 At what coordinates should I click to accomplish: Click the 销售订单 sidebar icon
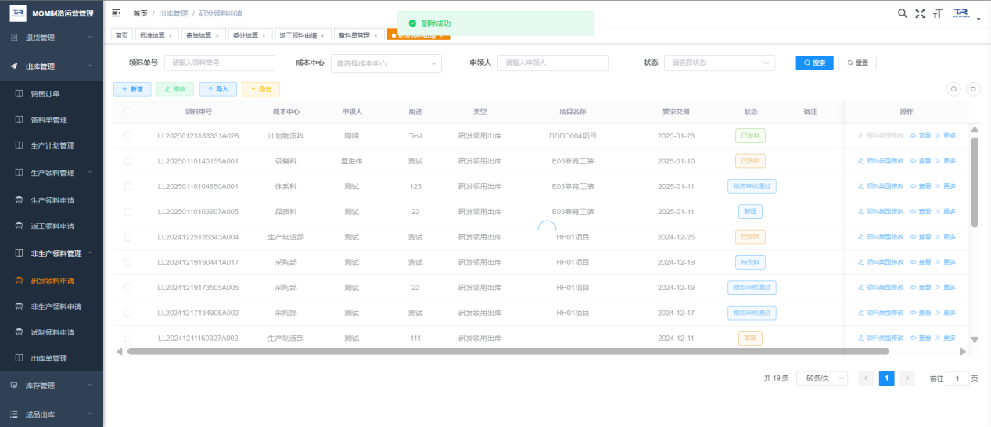[x=20, y=94]
